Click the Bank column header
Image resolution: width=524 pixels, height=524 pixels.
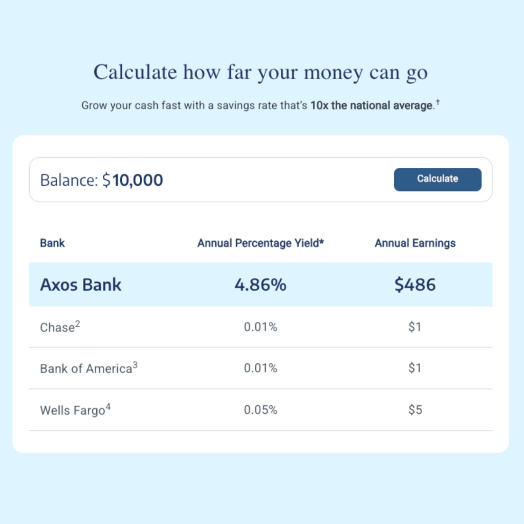click(x=52, y=243)
